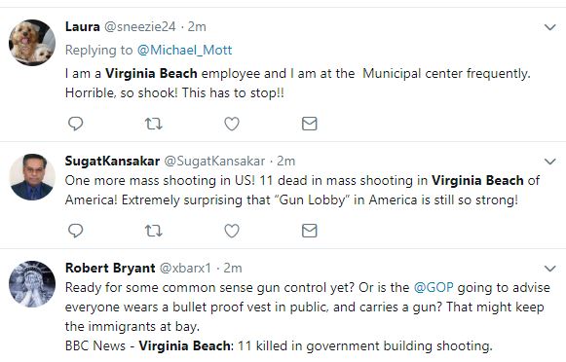Viewport: 566px width, 362px height.
Task: Open the 2m timestamp on SugatKansakar's tweet
Action: 285,161
